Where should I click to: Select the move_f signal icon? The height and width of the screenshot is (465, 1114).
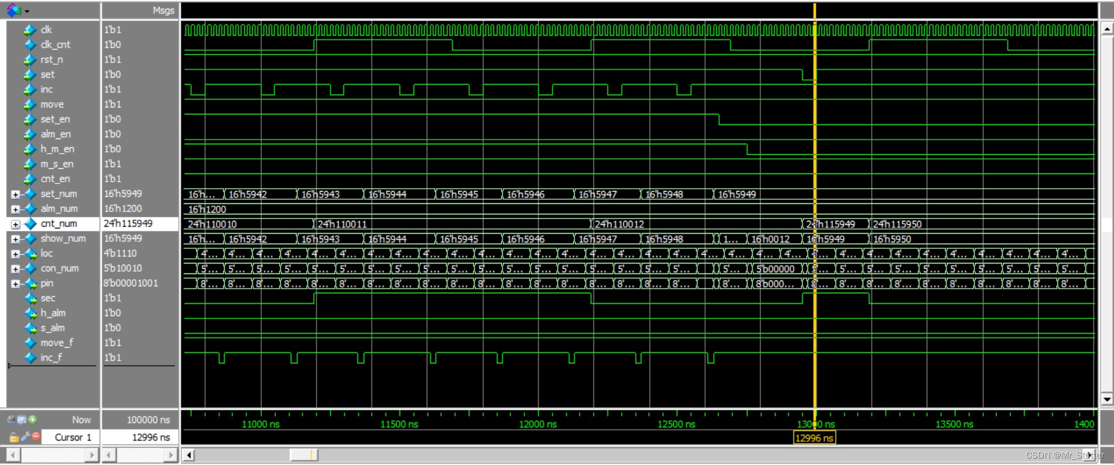(30, 343)
